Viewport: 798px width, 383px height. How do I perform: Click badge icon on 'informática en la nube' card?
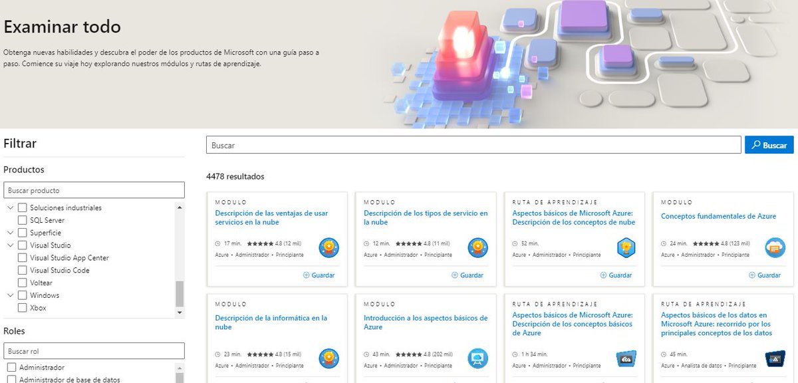(329, 359)
